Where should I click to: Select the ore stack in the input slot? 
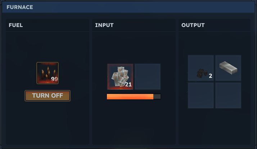tap(120, 77)
